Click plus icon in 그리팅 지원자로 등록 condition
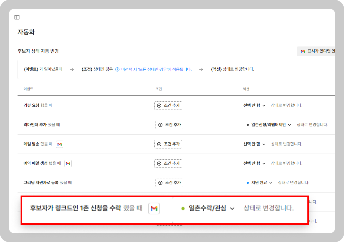The width and height of the screenshot is (344, 242). [160, 183]
